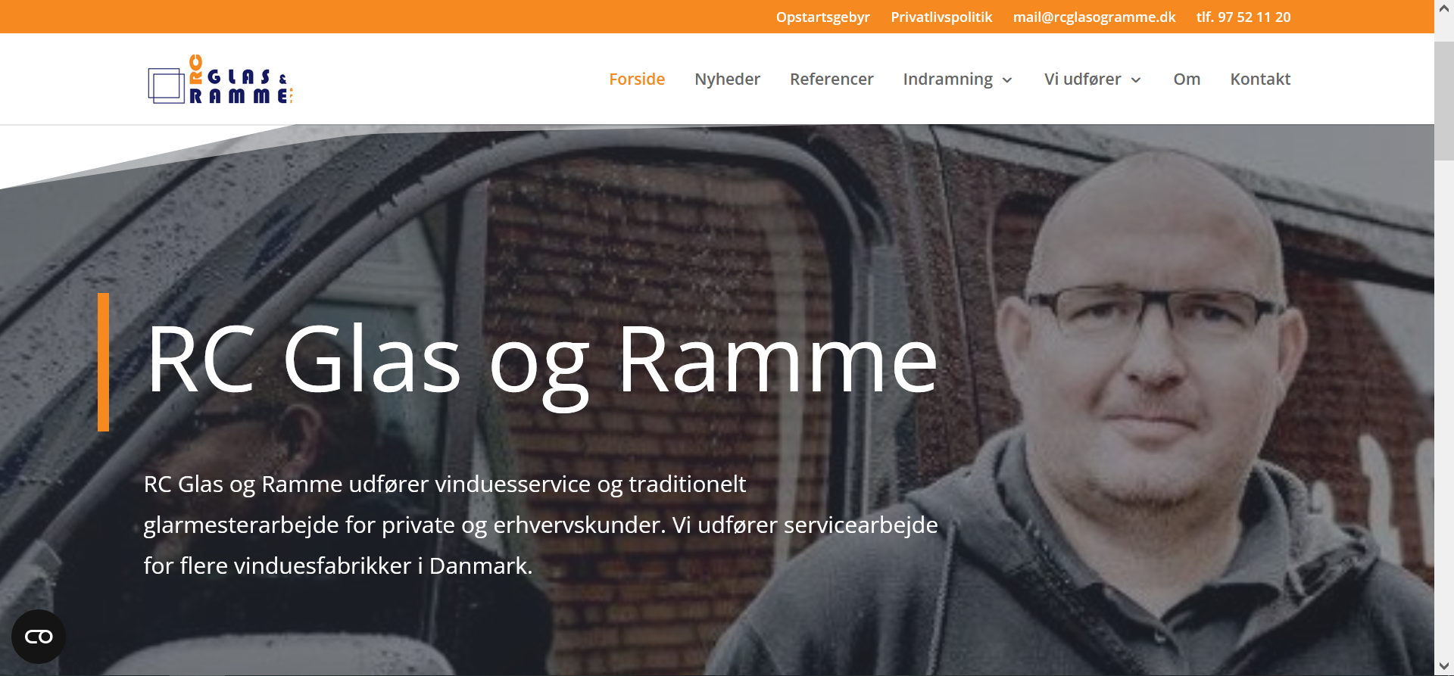Screen dimensions: 1454x676
Task: Expand the Vi udfører dropdown chevron
Action: pyautogui.click(x=1136, y=80)
